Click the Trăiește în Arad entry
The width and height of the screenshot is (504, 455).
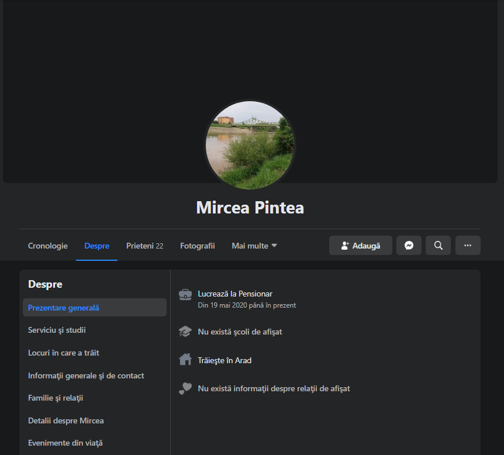(225, 360)
